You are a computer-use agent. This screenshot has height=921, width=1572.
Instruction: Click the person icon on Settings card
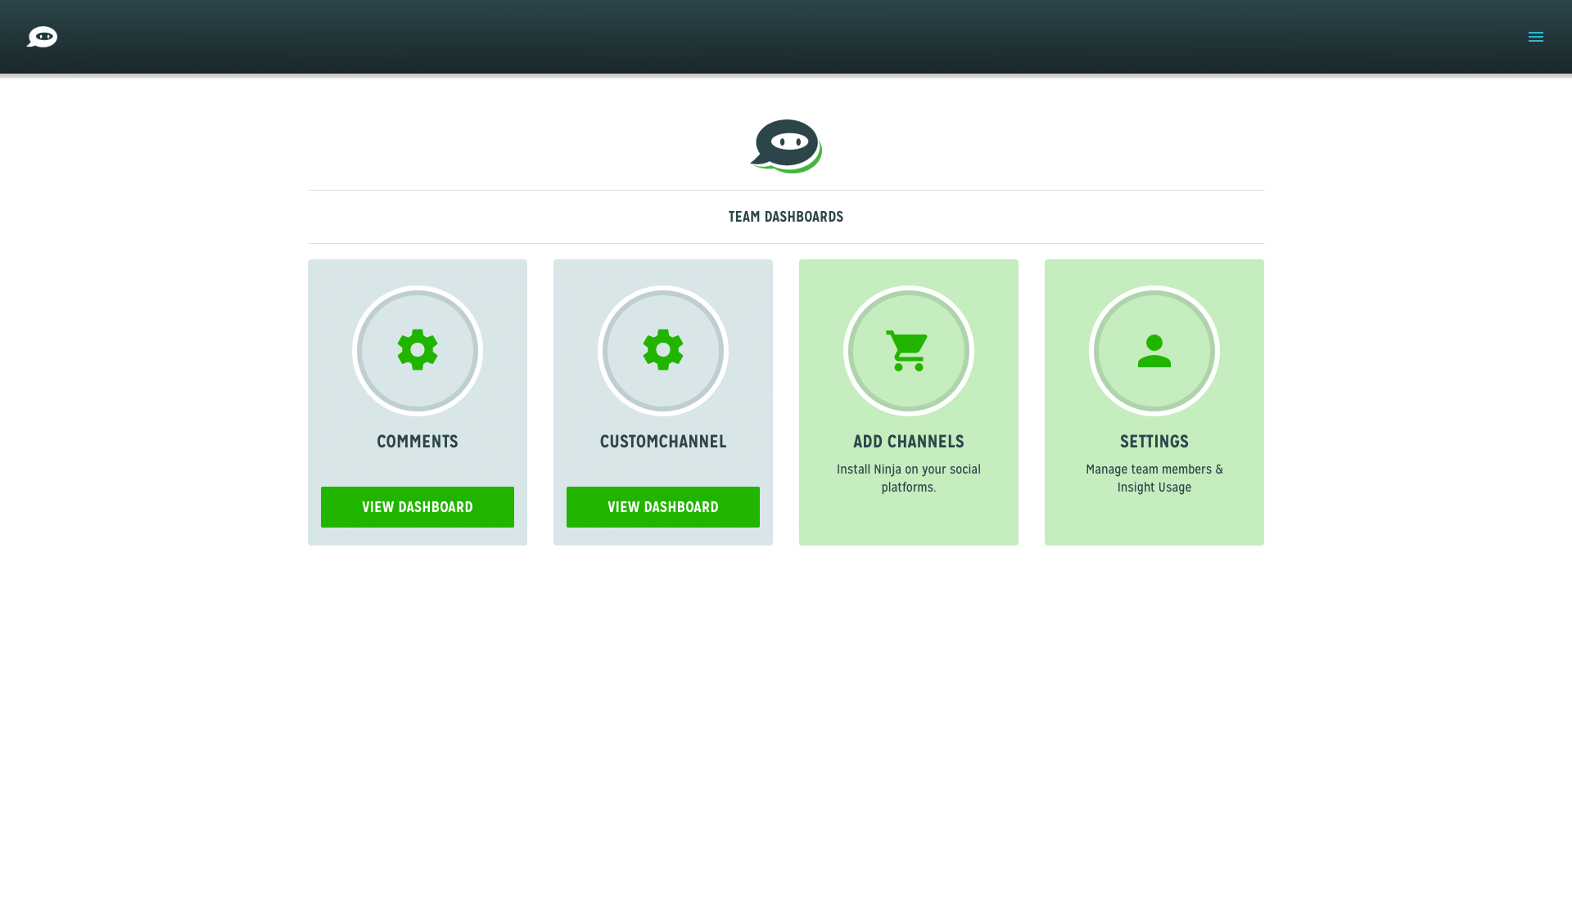click(x=1154, y=351)
